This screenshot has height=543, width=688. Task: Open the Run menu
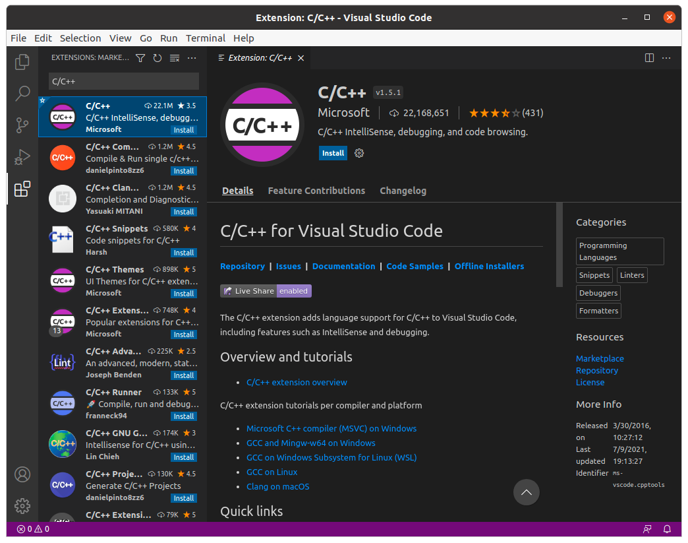[x=169, y=38]
